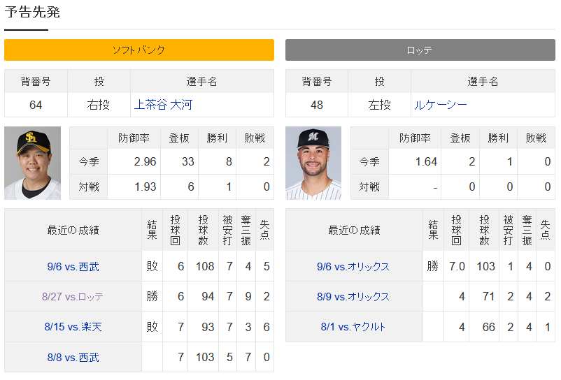Open the 8/27 vs.ロッテ game link
Viewport: 561px width, 380px height.
(x=73, y=296)
